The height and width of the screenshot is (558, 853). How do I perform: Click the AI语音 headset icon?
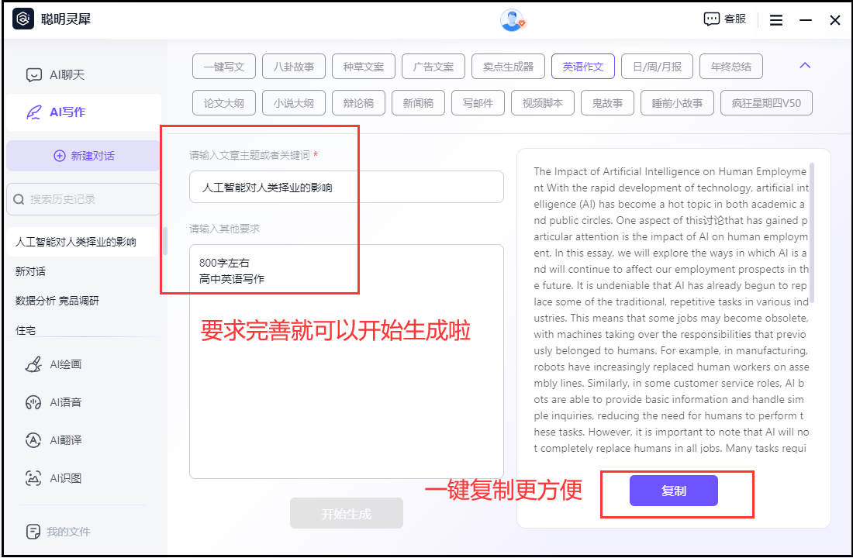(x=33, y=402)
